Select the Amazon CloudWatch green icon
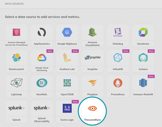Screen dimensions: 162x127 [x=92, y=32]
